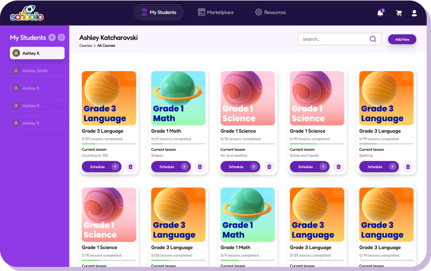The image size is (431, 271).
Task: Schedule the Grade 1 Math Shapes course
Action: [171, 167]
